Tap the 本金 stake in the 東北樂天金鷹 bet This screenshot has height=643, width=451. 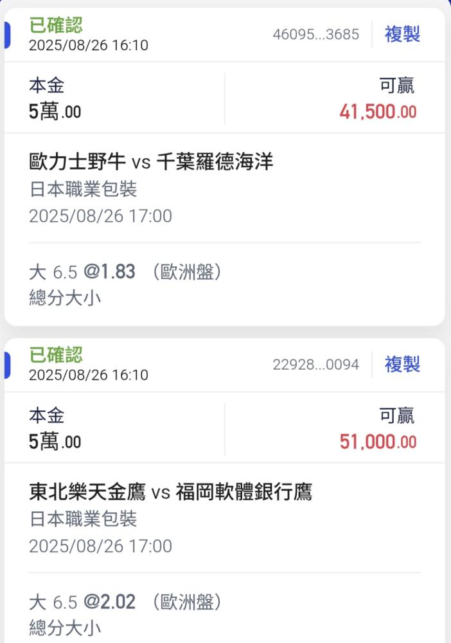click(55, 442)
